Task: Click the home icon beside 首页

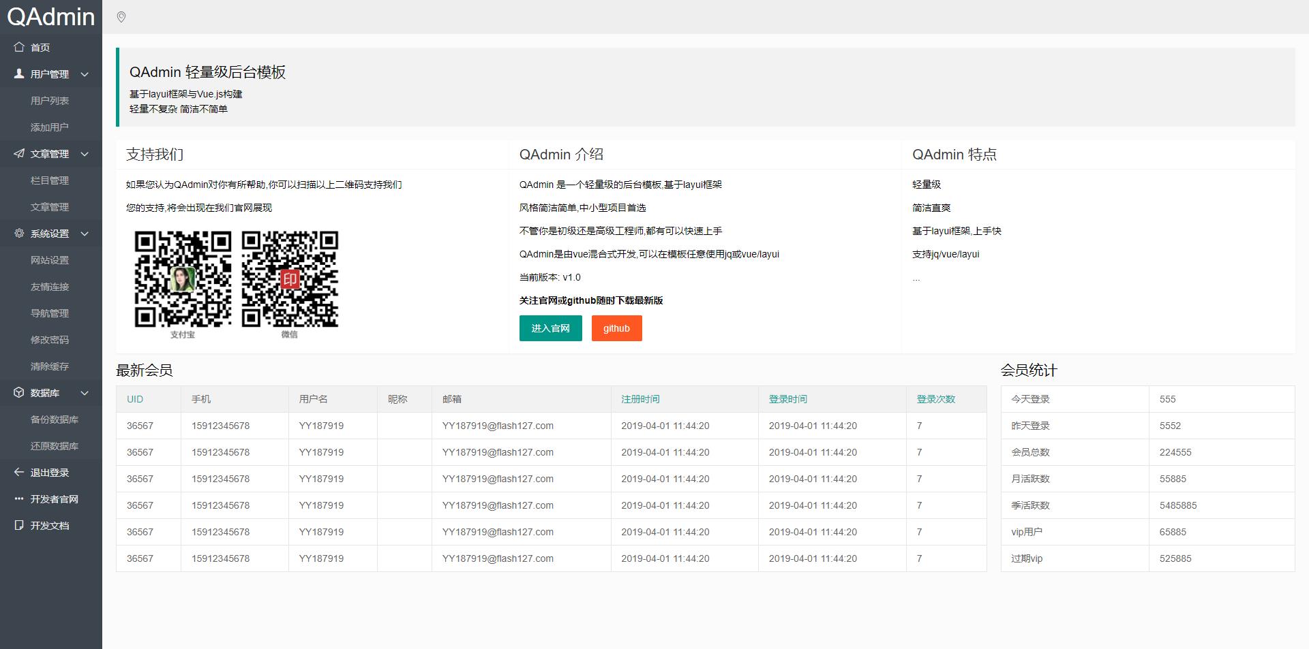Action: [x=19, y=47]
